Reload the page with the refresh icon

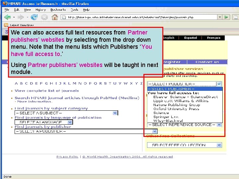click(x=34, y=17)
